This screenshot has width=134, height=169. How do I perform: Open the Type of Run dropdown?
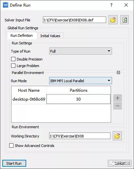81,51
